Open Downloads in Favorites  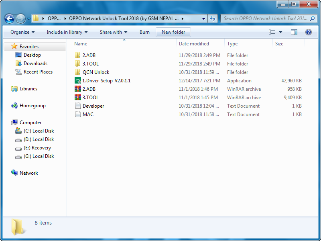(35, 63)
